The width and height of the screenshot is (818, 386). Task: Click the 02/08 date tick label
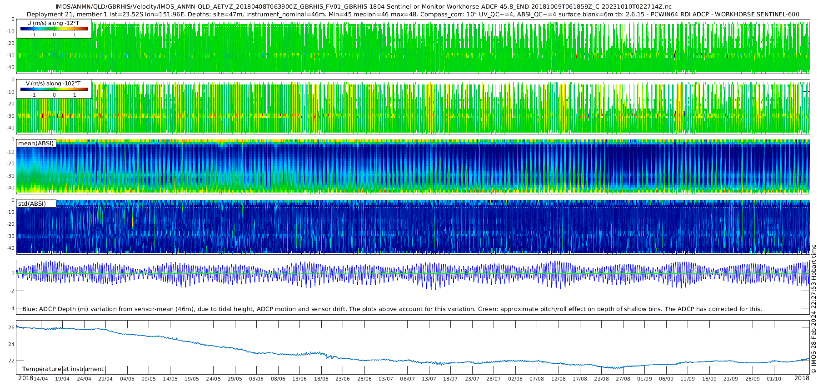coord(515,379)
